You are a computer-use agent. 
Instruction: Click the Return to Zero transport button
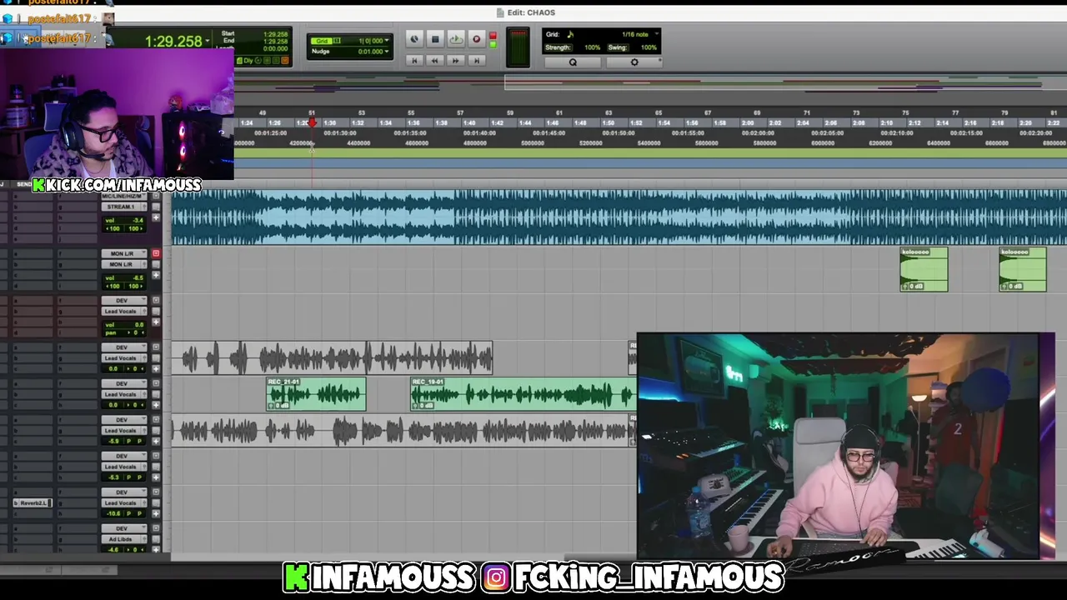pyautogui.click(x=414, y=60)
